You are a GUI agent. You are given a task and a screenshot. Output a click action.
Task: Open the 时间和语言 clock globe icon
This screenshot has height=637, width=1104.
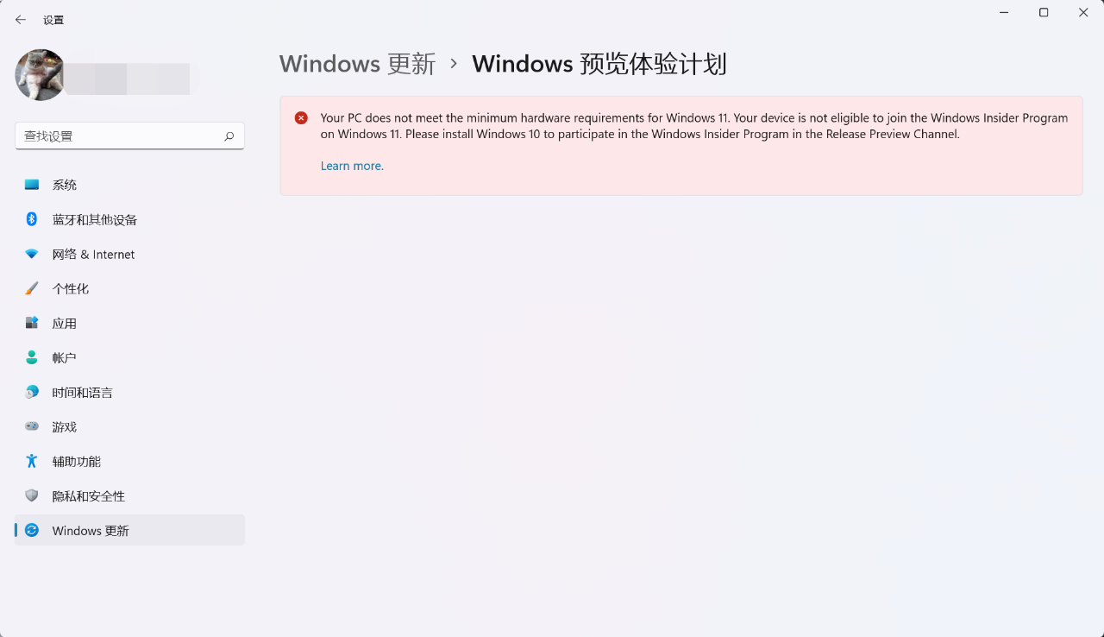click(32, 392)
